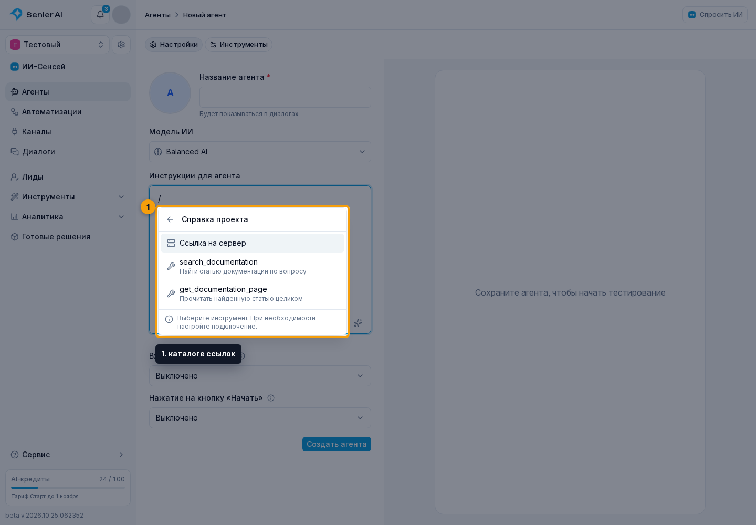The image size is (756, 525).
Task: Go back with the arrow in Справка проекта
Action: click(x=170, y=219)
